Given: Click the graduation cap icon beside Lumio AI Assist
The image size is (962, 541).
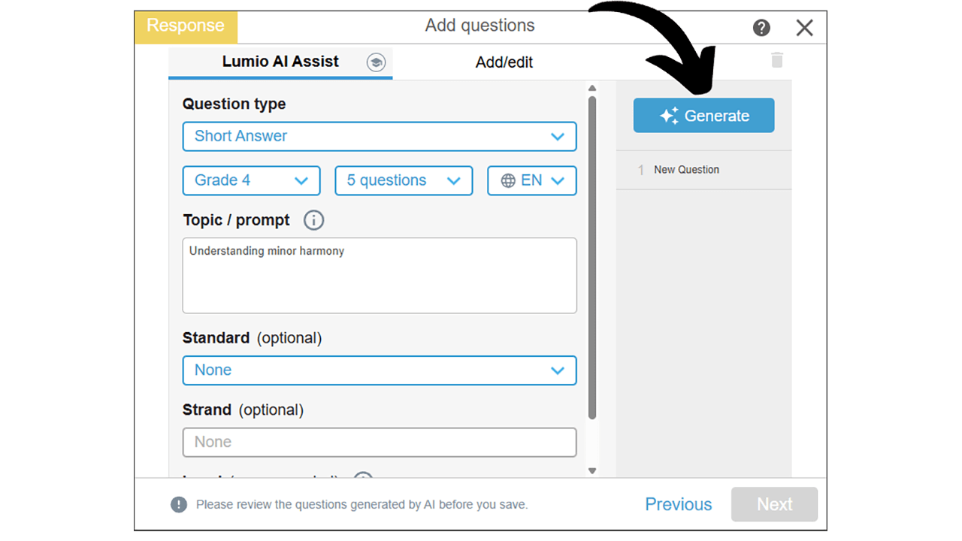Looking at the screenshot, I should [x=376, y=62].
